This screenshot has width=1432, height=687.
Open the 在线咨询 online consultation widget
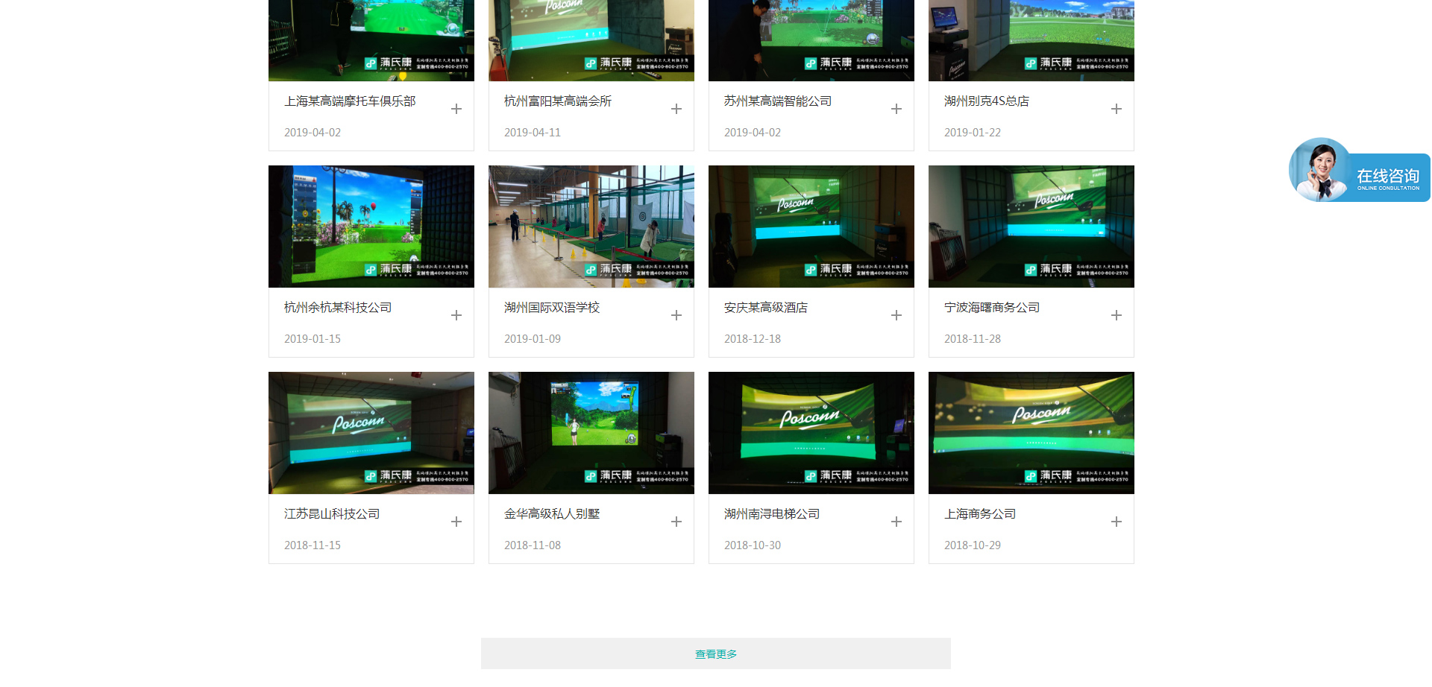point(1359,171)
